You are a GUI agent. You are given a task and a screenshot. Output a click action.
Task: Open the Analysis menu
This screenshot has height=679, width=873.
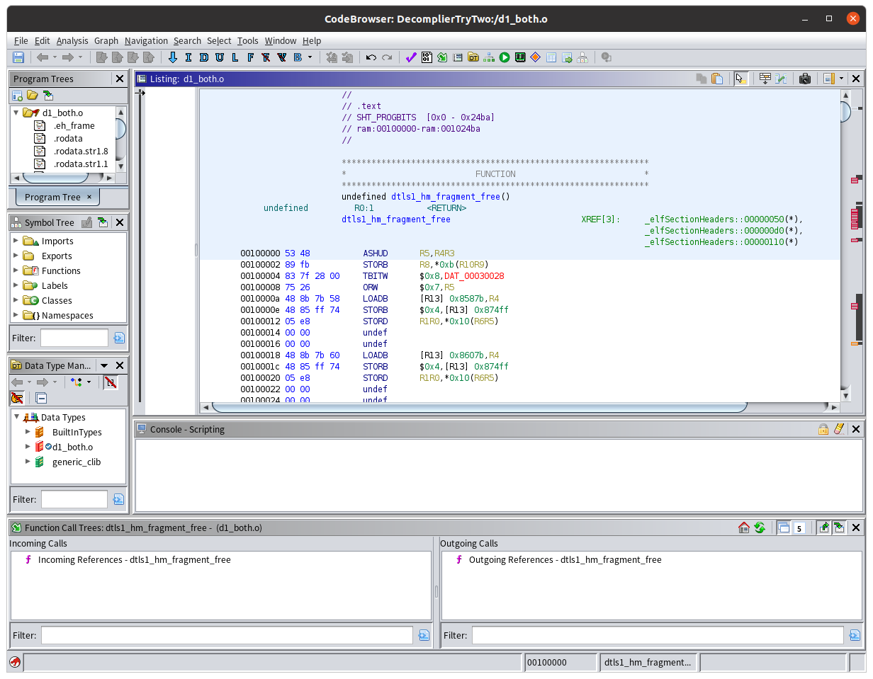tap(72, 40)
